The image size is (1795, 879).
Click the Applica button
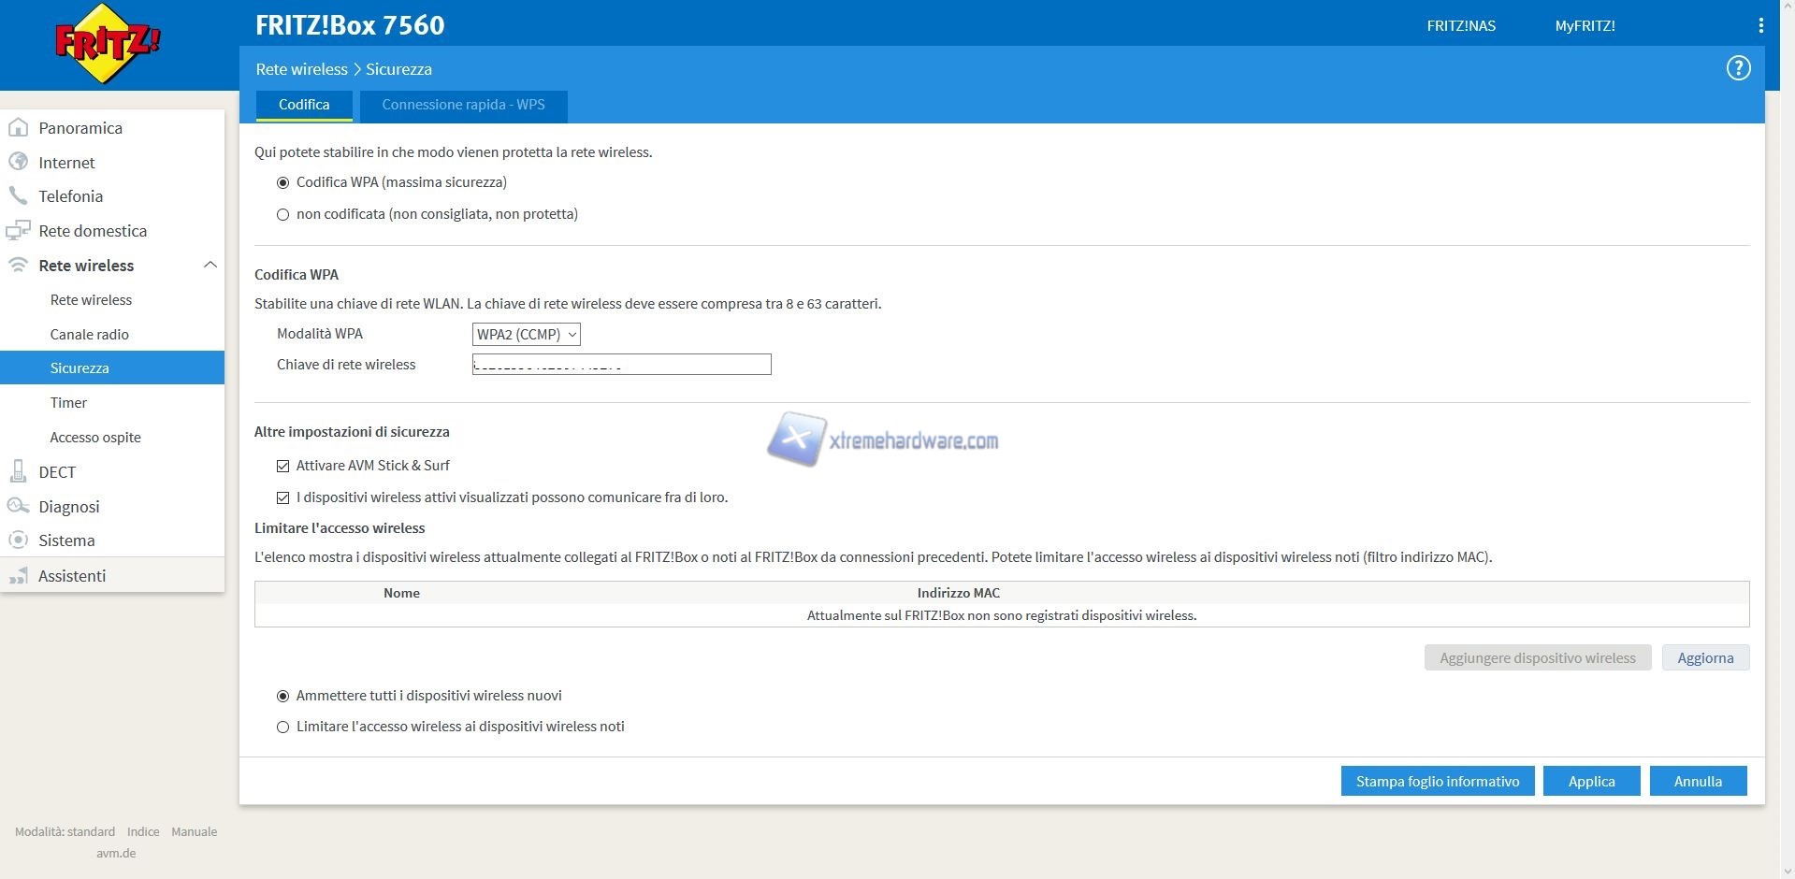pos(1591,781)
